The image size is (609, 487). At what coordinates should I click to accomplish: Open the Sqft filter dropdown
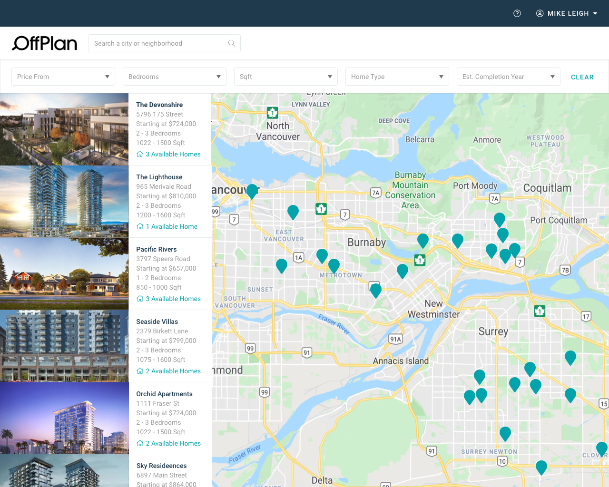tap(286, 77)
